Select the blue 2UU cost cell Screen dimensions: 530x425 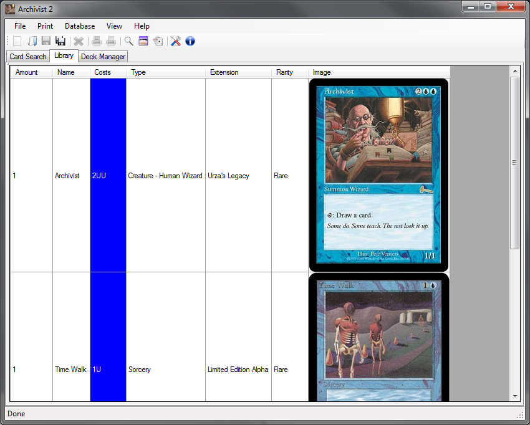tap(108, 175)
